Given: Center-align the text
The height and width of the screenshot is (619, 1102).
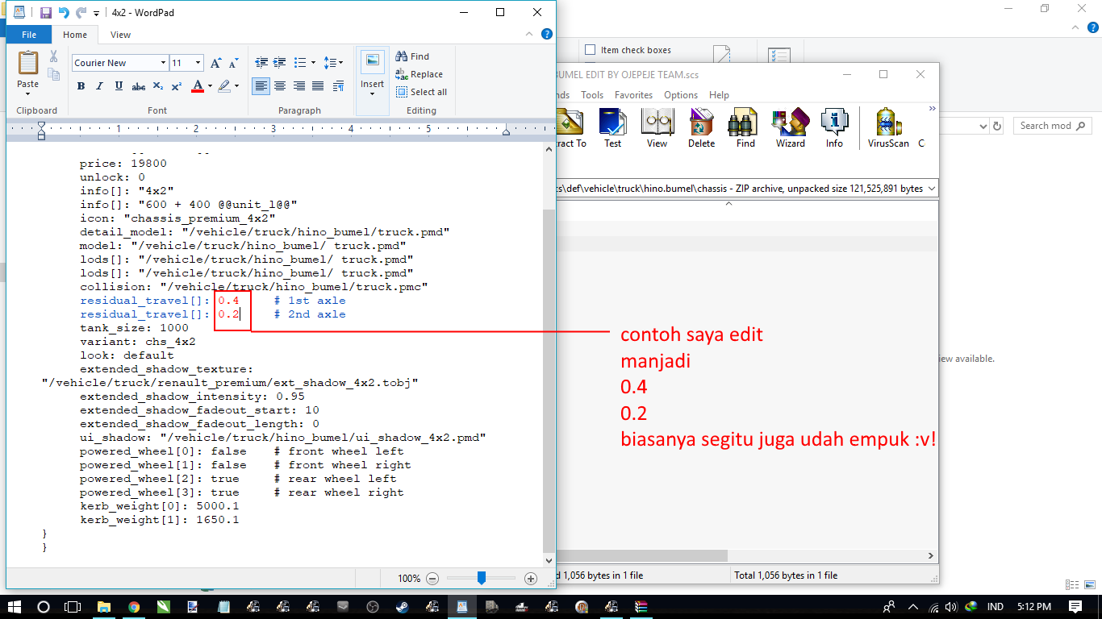Looking at the screenshot, I should [x=280, y=86].
